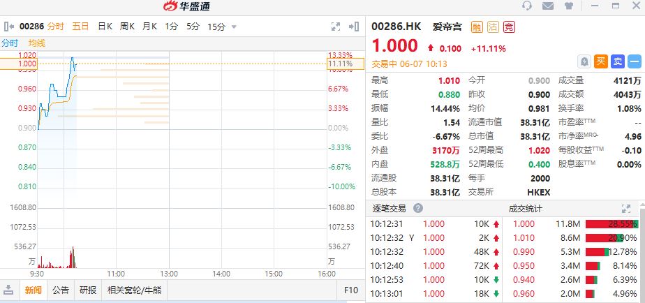
Task: Click the 换手率 value 1.08%
Action: tap(630, 109)
